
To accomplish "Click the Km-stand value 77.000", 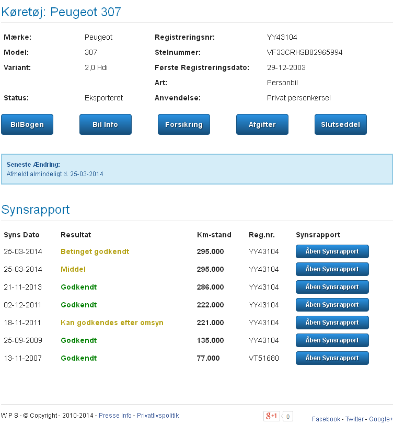I will click(x=208, y=358).
